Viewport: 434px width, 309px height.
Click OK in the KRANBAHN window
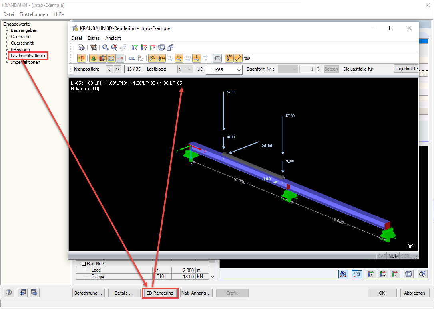[x=382, y=293]
